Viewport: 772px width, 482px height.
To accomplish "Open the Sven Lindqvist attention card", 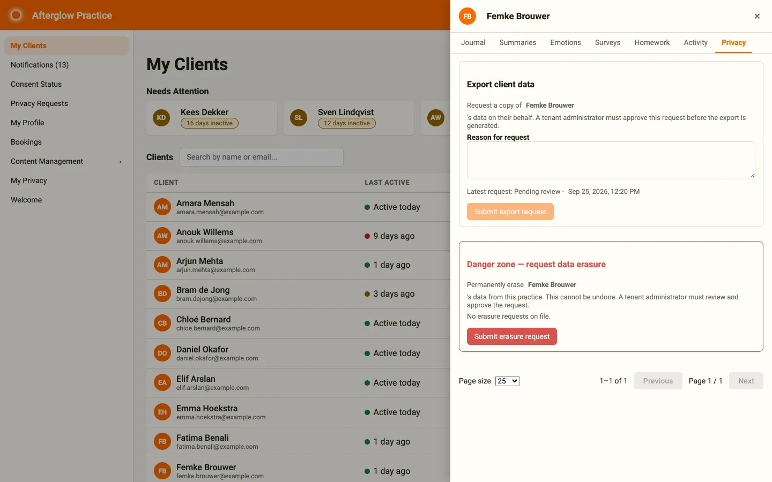I will [x=349, y=118].
